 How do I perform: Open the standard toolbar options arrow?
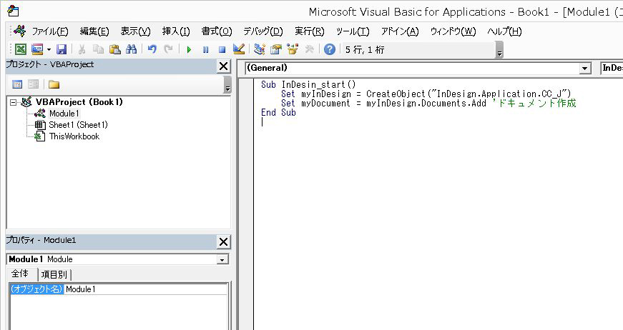click(499, 50)
